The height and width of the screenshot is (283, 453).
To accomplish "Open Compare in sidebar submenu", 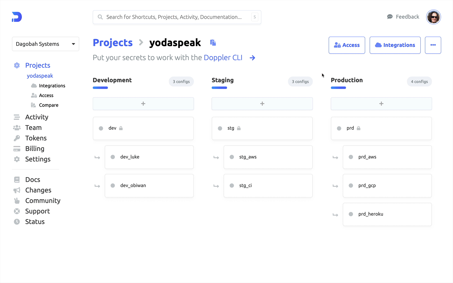I will click(49, 105).
